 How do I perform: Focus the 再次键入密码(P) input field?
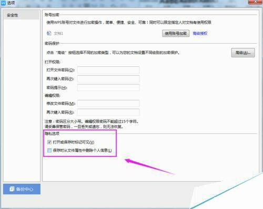pos(108,79)
